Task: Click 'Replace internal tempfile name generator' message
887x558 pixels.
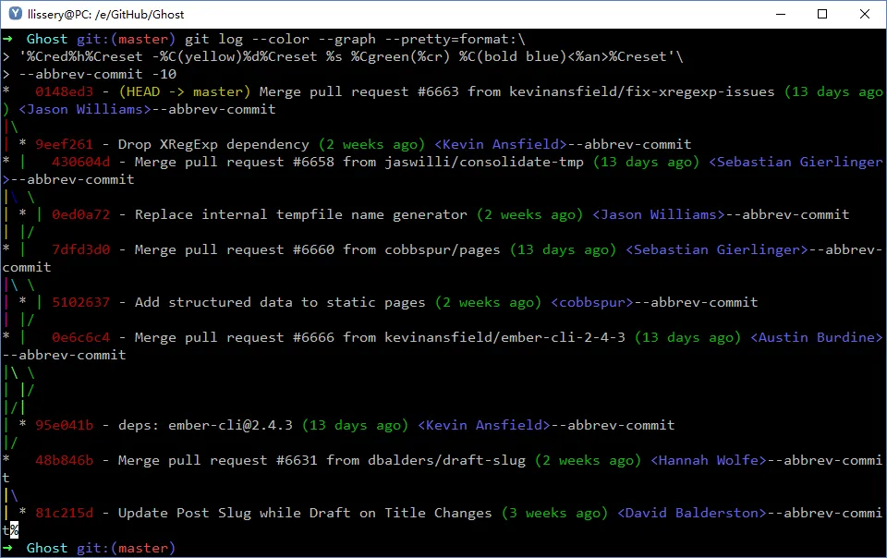Action: click(301, 214)
